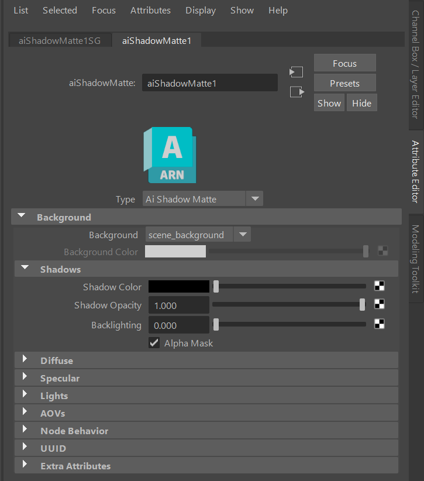The height and width of the screenshot is (481, 424).
Task: Click the Shadow Opacity slider handle
Action: (x=363, y=304)
